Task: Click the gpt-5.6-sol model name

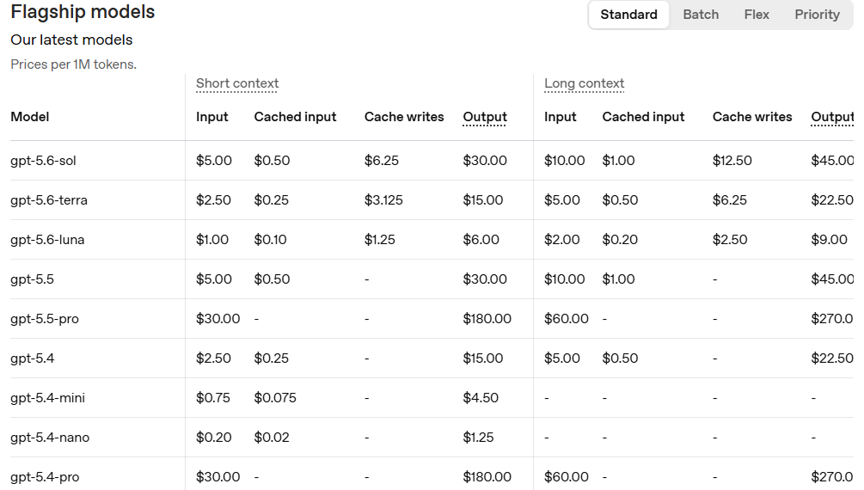Action: tap(43, 161)
